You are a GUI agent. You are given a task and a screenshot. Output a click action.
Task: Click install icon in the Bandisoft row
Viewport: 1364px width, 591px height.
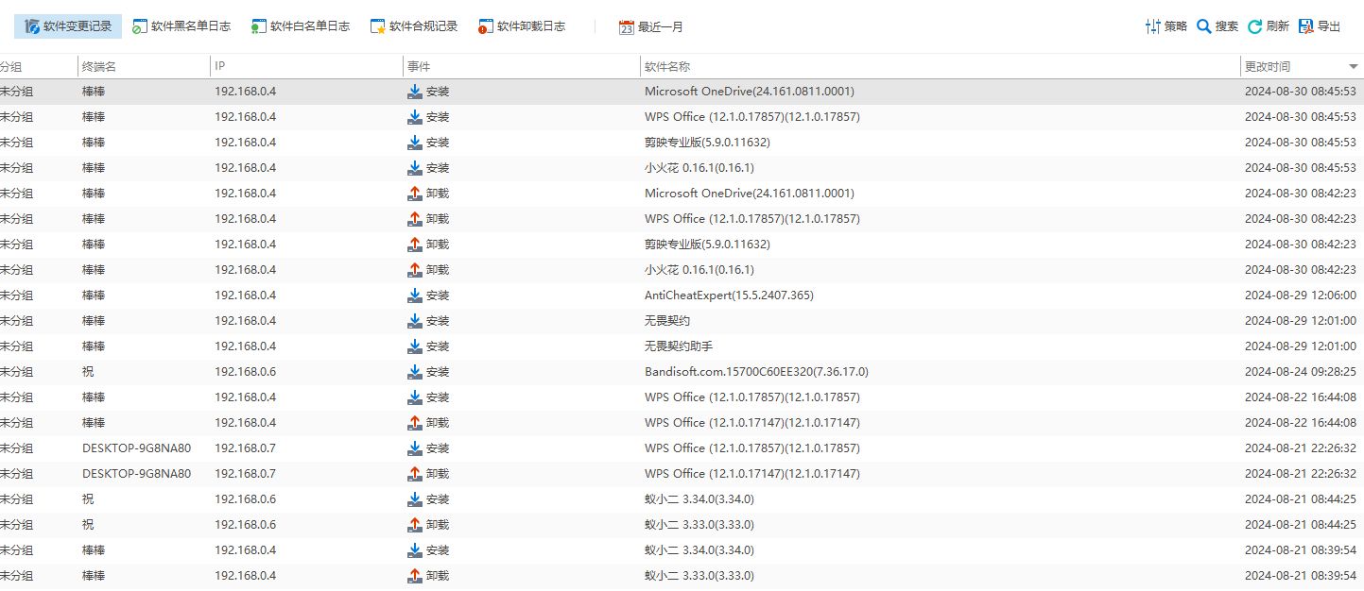[414, 372]
